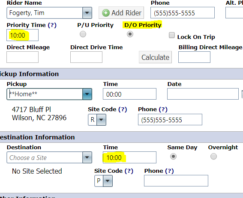Open the destination Site Code help question mark
243x198 pixels.
[x=129, y=171]
